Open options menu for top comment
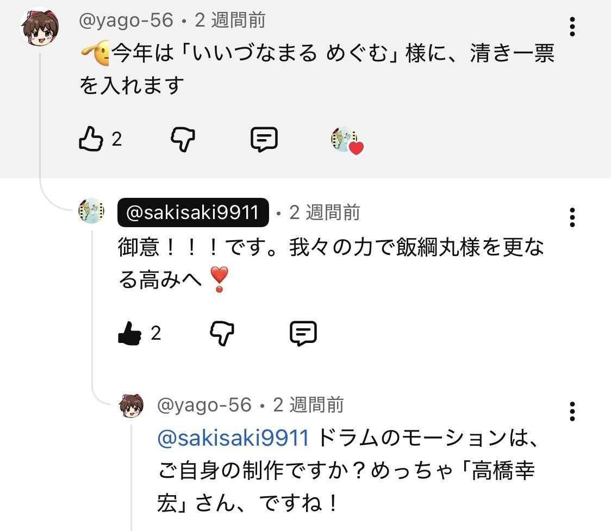Screen dimensions: 611x531 tap(572, 27)
